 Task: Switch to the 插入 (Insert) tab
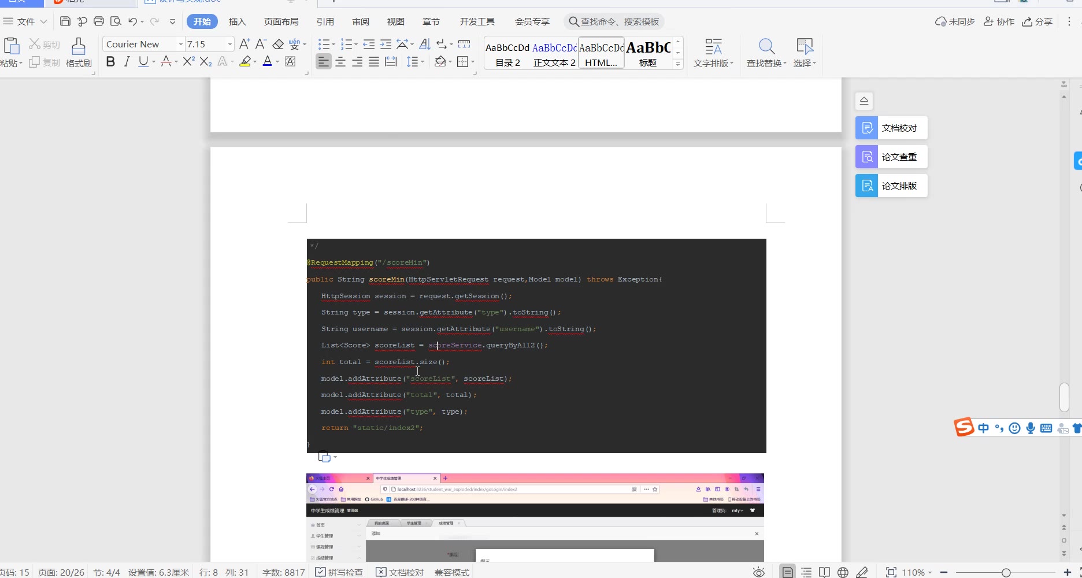point(237,21)
